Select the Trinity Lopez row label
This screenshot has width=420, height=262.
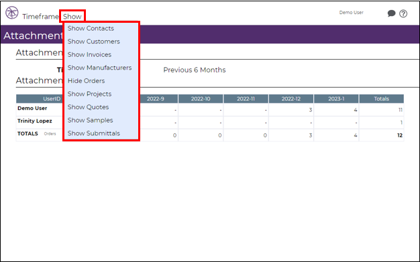point(35,121)
